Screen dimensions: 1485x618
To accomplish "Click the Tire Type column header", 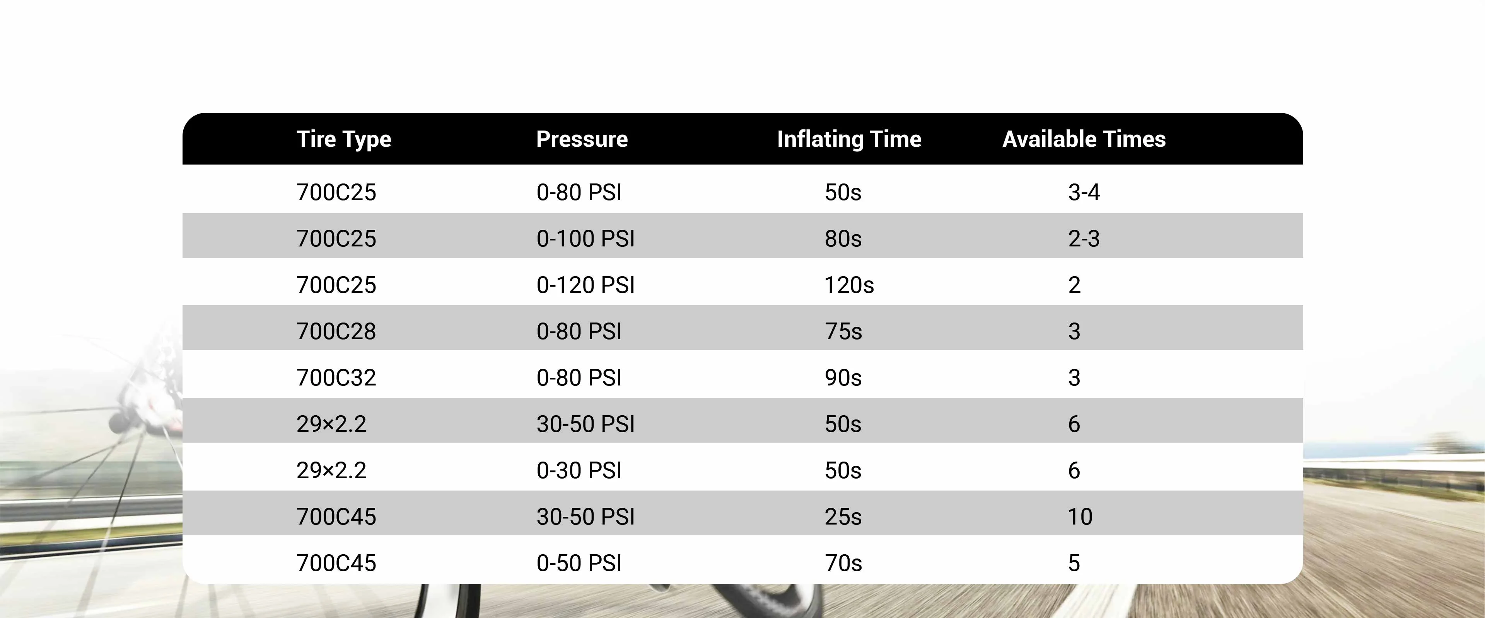I will 343,139.
